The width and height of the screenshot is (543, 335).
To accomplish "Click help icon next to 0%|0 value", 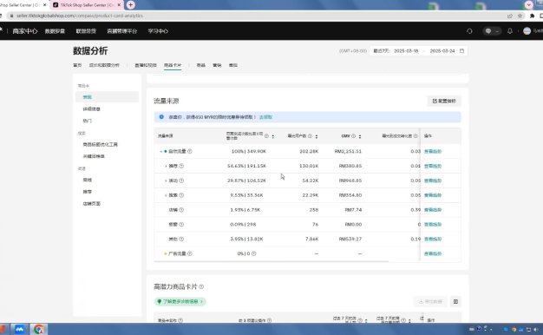I will [254, 253].
